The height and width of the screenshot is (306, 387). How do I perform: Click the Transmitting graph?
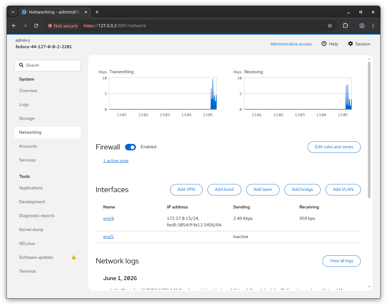point(163,94)
